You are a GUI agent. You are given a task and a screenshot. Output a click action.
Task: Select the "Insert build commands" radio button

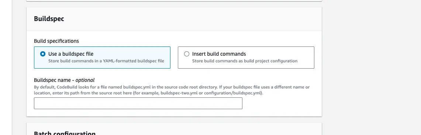pos(186,54)
